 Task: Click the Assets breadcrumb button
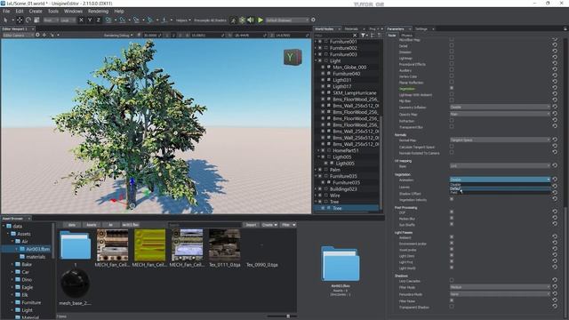coord(91,225)
